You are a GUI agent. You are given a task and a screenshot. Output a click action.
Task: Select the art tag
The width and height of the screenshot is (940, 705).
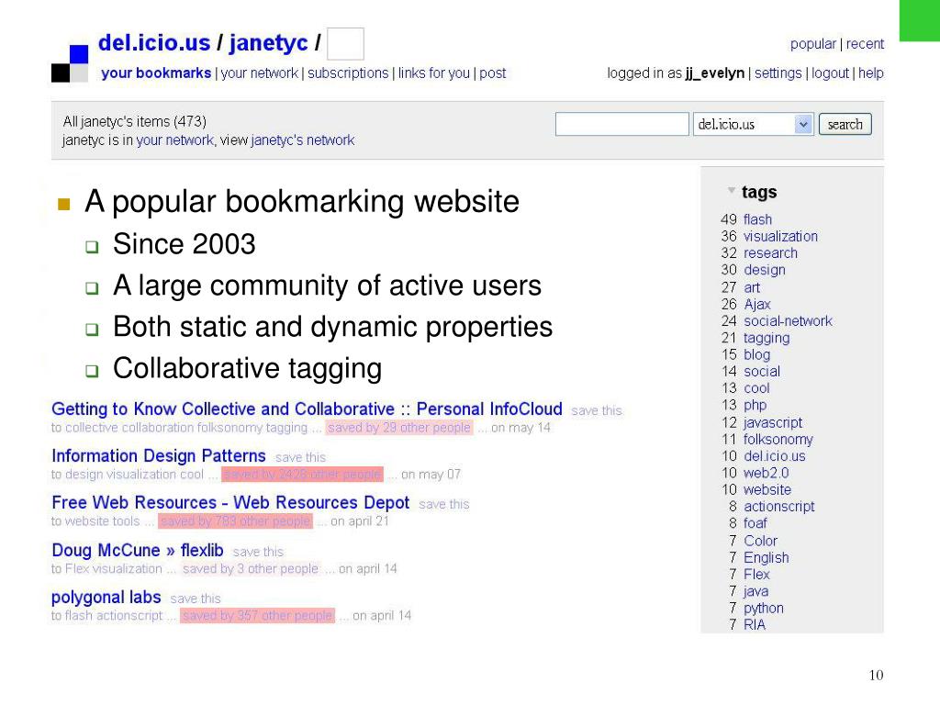751,287
